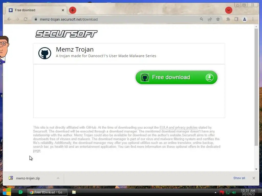Click the volume speaker tray icon
This screenshot has height=196, width=262.
pos(234,192)
